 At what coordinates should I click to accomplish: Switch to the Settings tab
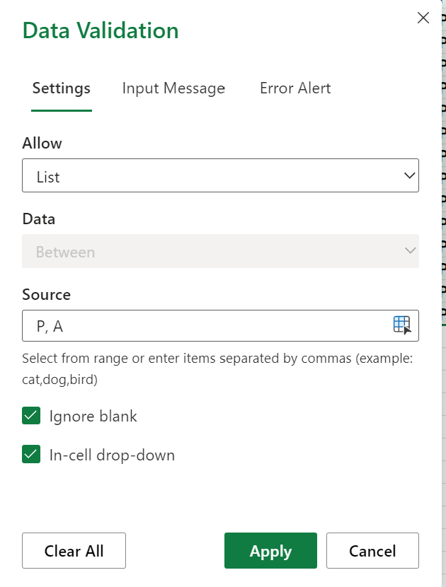pyautogui.click(x=62, y=88)
